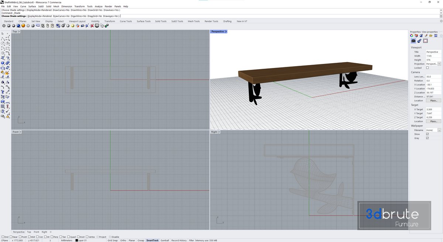Open the Surface menu
443x242 pixels.
point(32,6)
